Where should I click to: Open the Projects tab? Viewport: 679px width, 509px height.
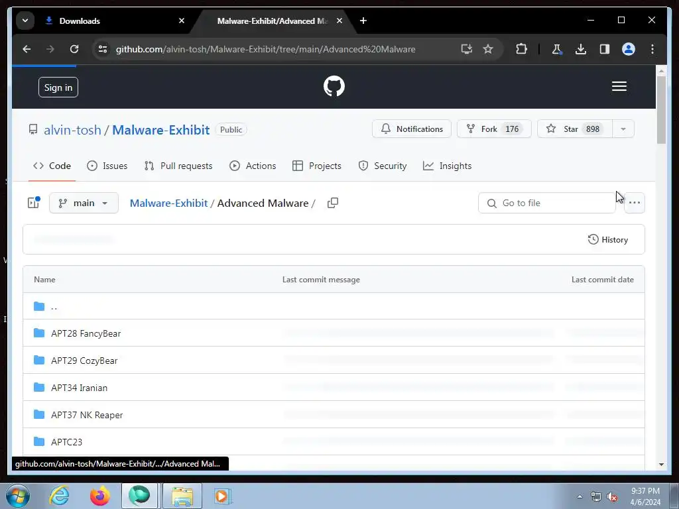coord(316,166)
